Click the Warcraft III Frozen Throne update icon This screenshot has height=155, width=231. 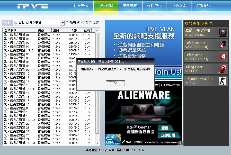pos(223,33)
